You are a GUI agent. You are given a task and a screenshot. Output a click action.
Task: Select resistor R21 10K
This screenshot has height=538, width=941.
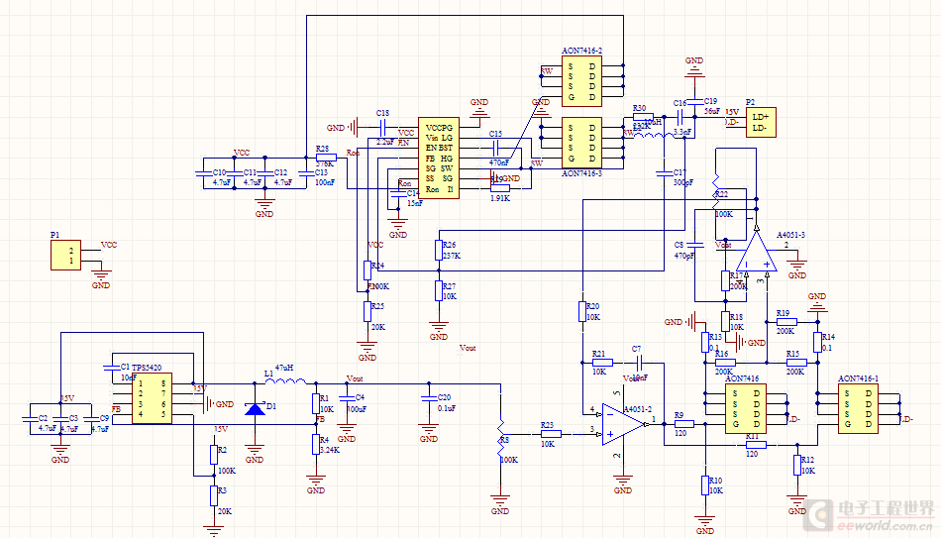(x=602, y=363)
